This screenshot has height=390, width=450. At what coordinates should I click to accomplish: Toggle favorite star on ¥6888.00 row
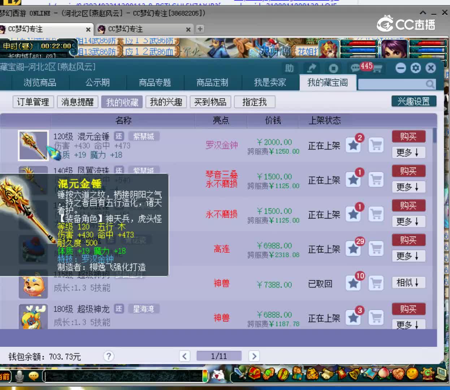353,318
